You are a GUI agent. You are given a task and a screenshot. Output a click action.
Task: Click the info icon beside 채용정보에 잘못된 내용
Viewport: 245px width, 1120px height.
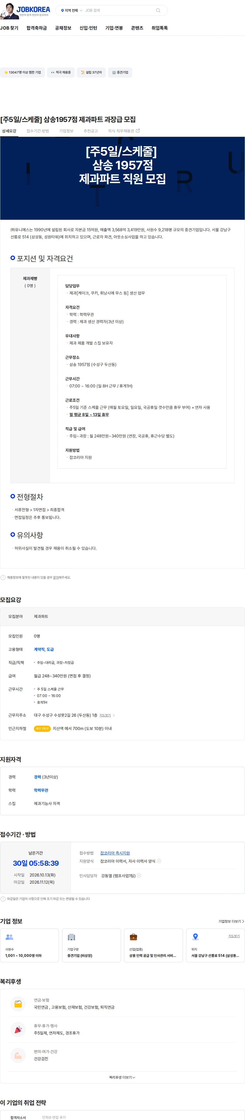(3, 577)
